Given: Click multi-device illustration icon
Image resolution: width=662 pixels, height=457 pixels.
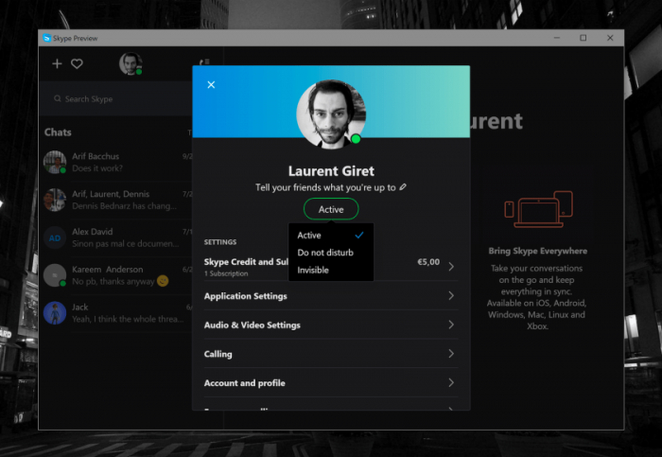Looking at the screenshot, I should [x=538, y=209].
